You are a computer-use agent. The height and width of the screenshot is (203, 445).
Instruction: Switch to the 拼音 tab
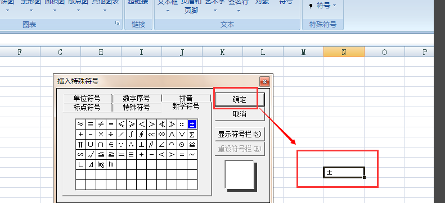186,98
